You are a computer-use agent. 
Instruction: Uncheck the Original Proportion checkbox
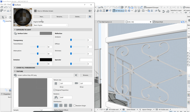(55, 90)
